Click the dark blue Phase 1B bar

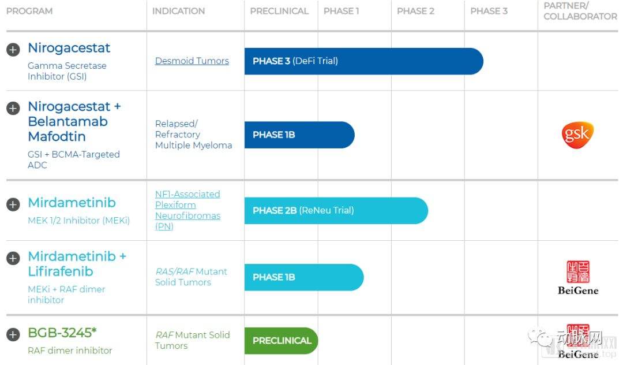pos(299,135)
